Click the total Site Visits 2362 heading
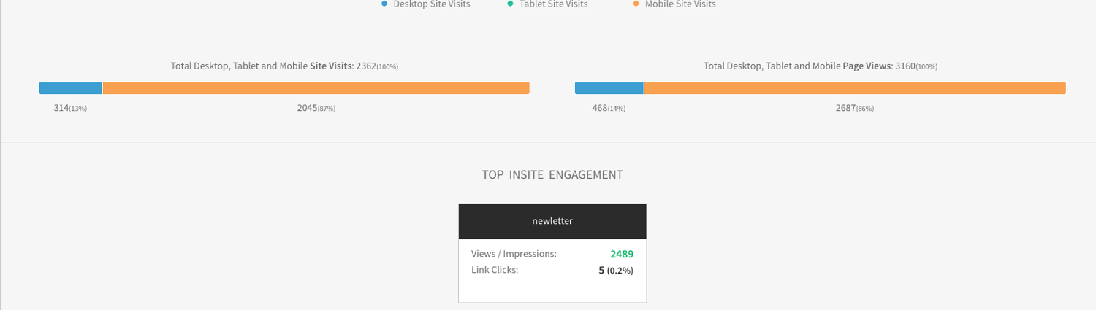The width and height of the screenshot is (1096, 310). coord(284,66)
